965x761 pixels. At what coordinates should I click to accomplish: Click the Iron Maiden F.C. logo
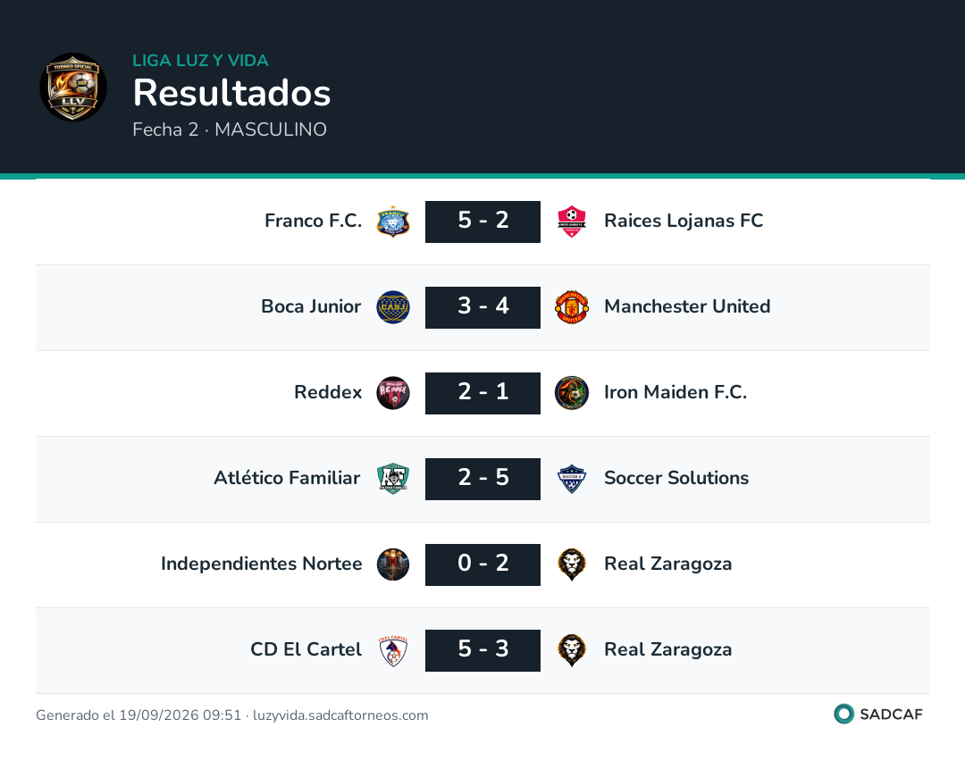[572, 393]
